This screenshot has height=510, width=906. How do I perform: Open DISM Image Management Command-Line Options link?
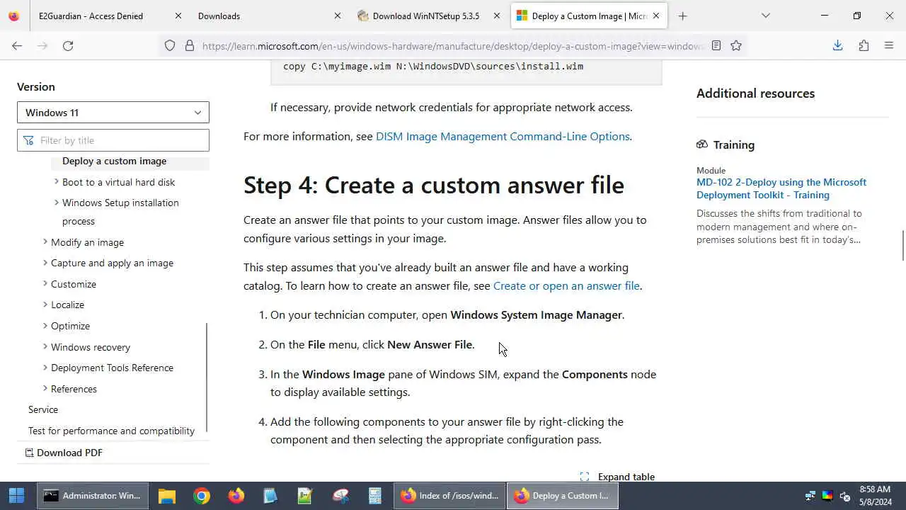pyautogui.click(x=503, y=136)
